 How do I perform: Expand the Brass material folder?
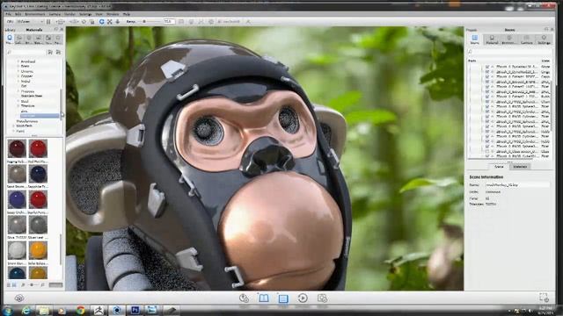coord(18,67)
